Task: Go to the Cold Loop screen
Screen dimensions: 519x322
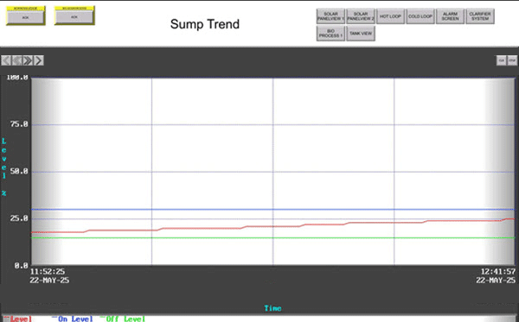Action: click(x=420, y=16)
